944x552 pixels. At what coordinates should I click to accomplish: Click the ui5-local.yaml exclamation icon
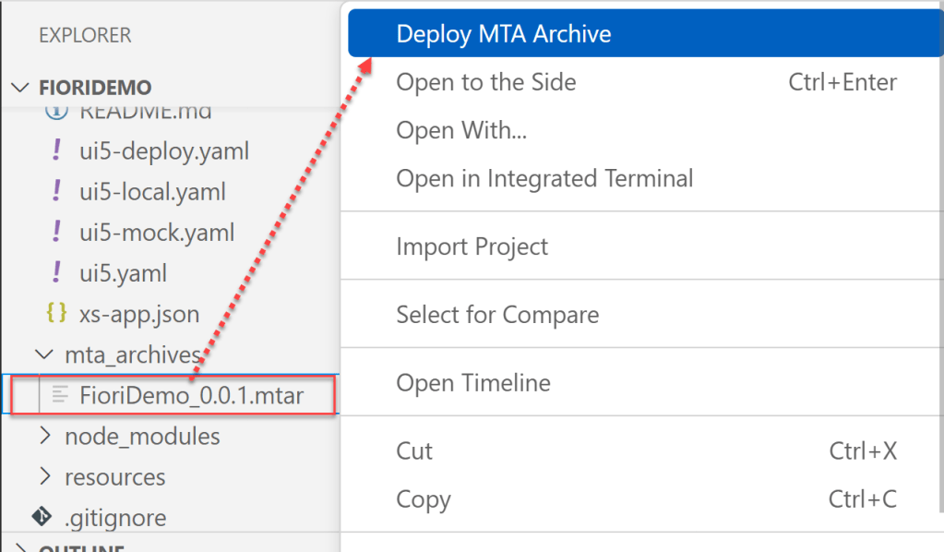(57, 191)
